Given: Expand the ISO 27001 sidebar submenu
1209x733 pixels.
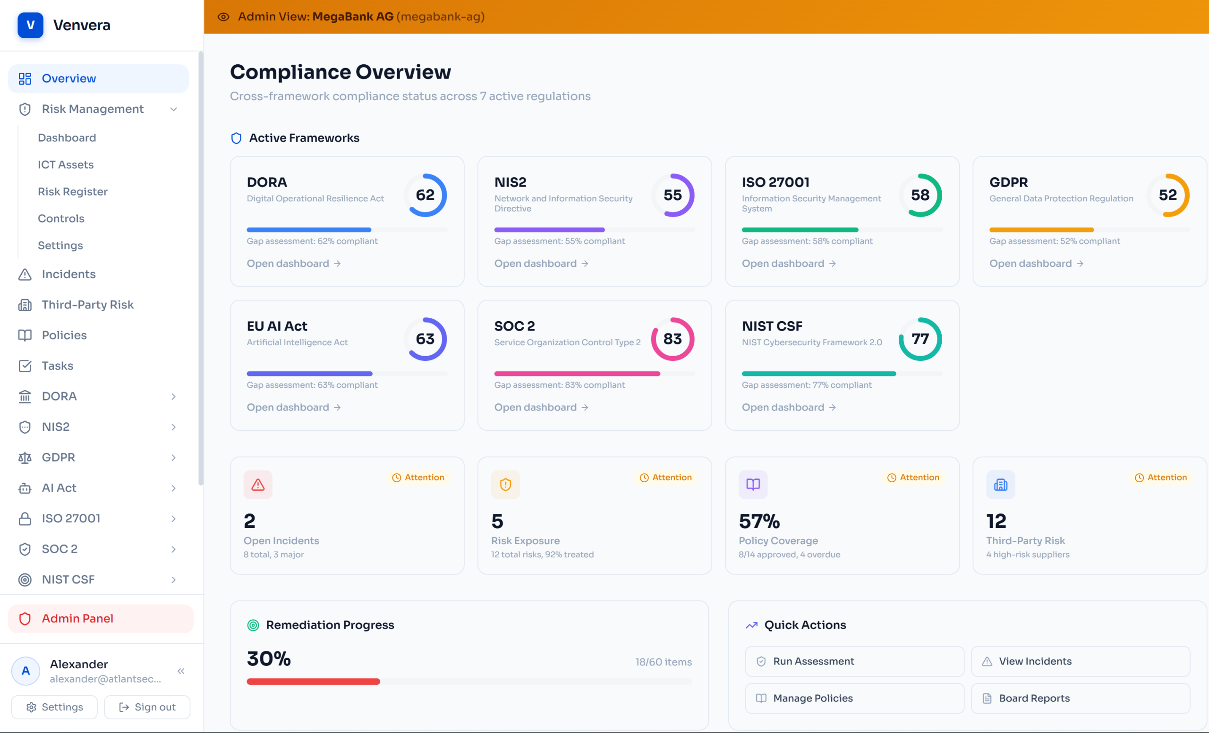Looking at the screenshot, I should (173, 519).
